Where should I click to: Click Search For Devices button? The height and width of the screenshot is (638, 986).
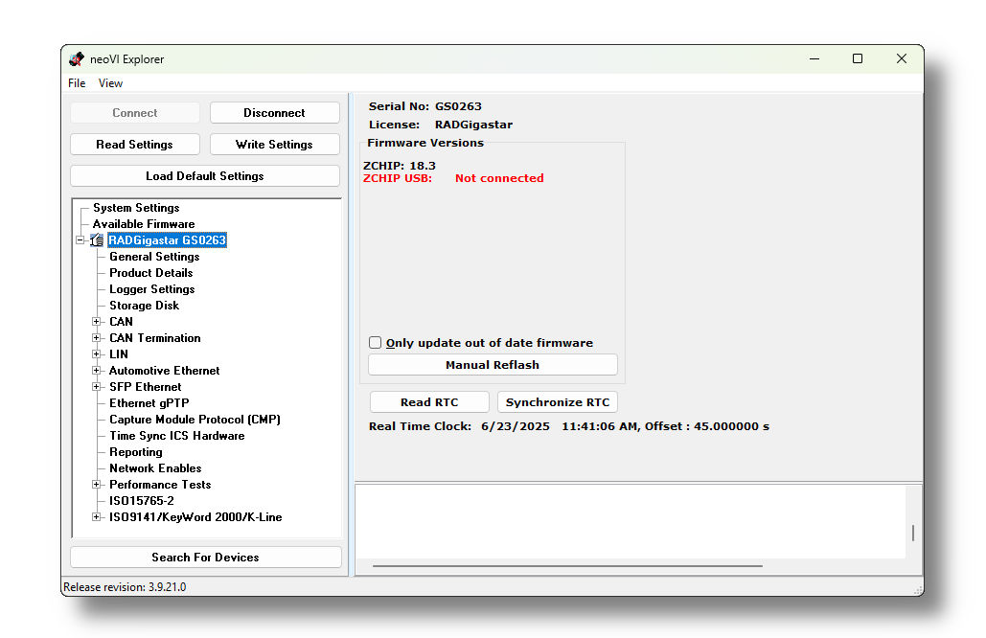point(206,558)
